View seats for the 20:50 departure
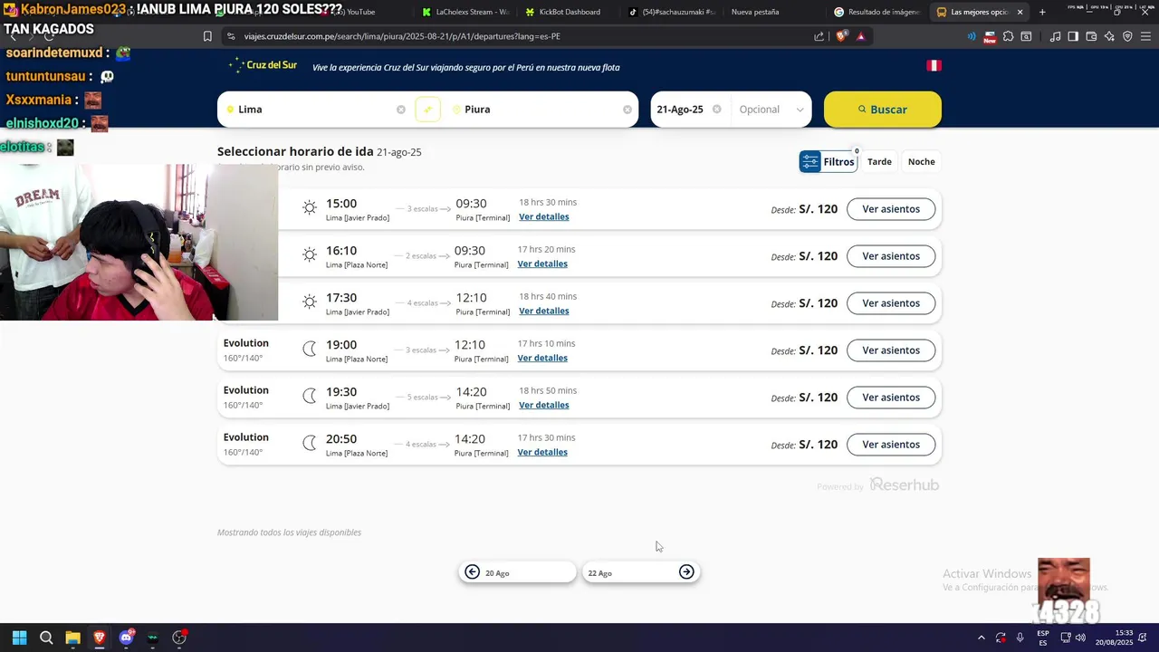Screen dimensions: 1159x652 coord(891,445)
